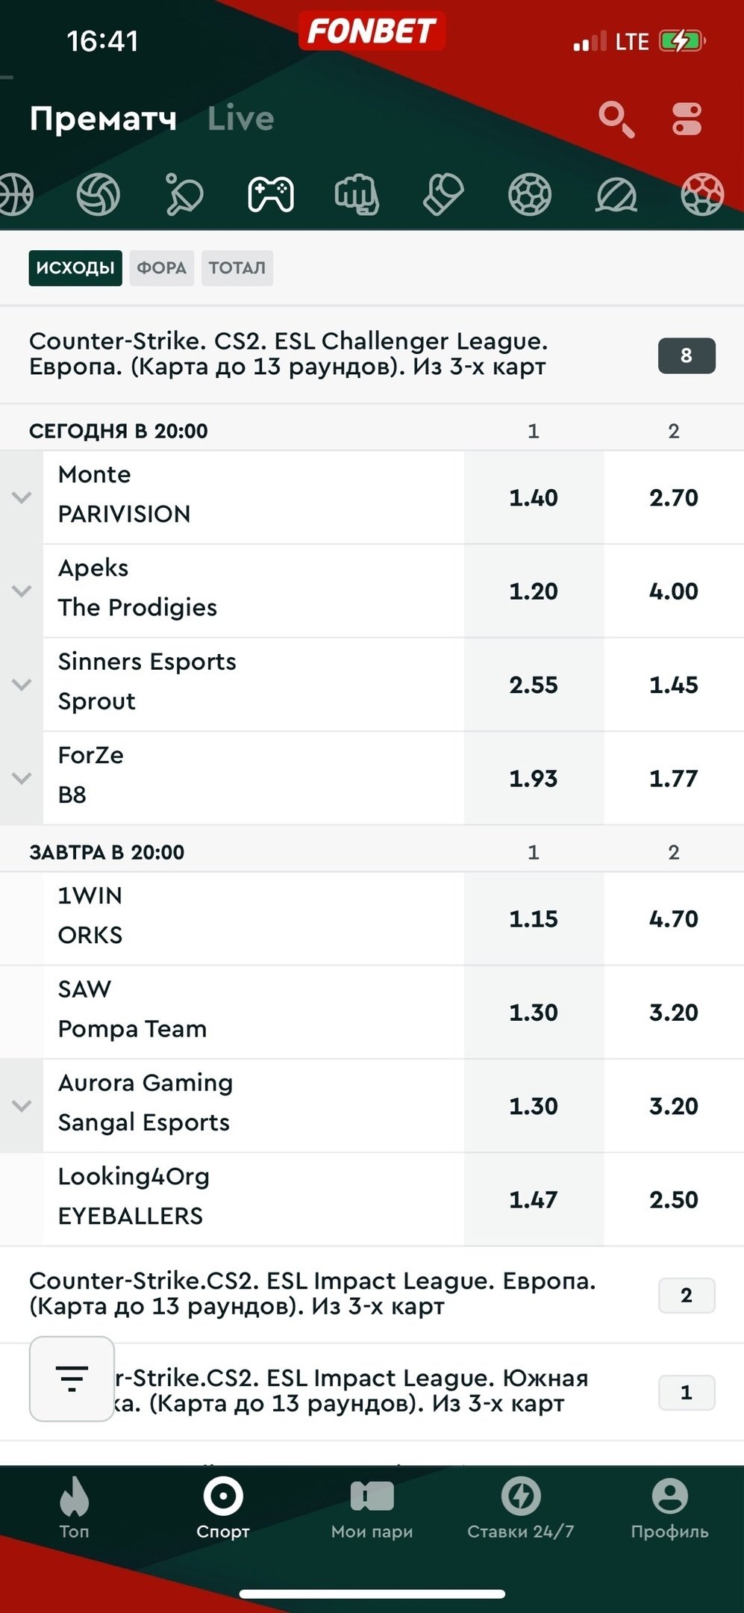
Task: Expand the Apeks vs The Prodigies match
Action: pyautogui.click(x=22, y=591)
